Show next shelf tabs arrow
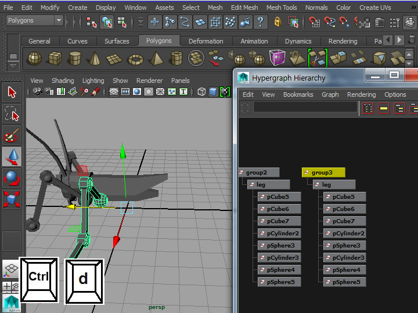The image size is (418, 313). pos(399,40)
